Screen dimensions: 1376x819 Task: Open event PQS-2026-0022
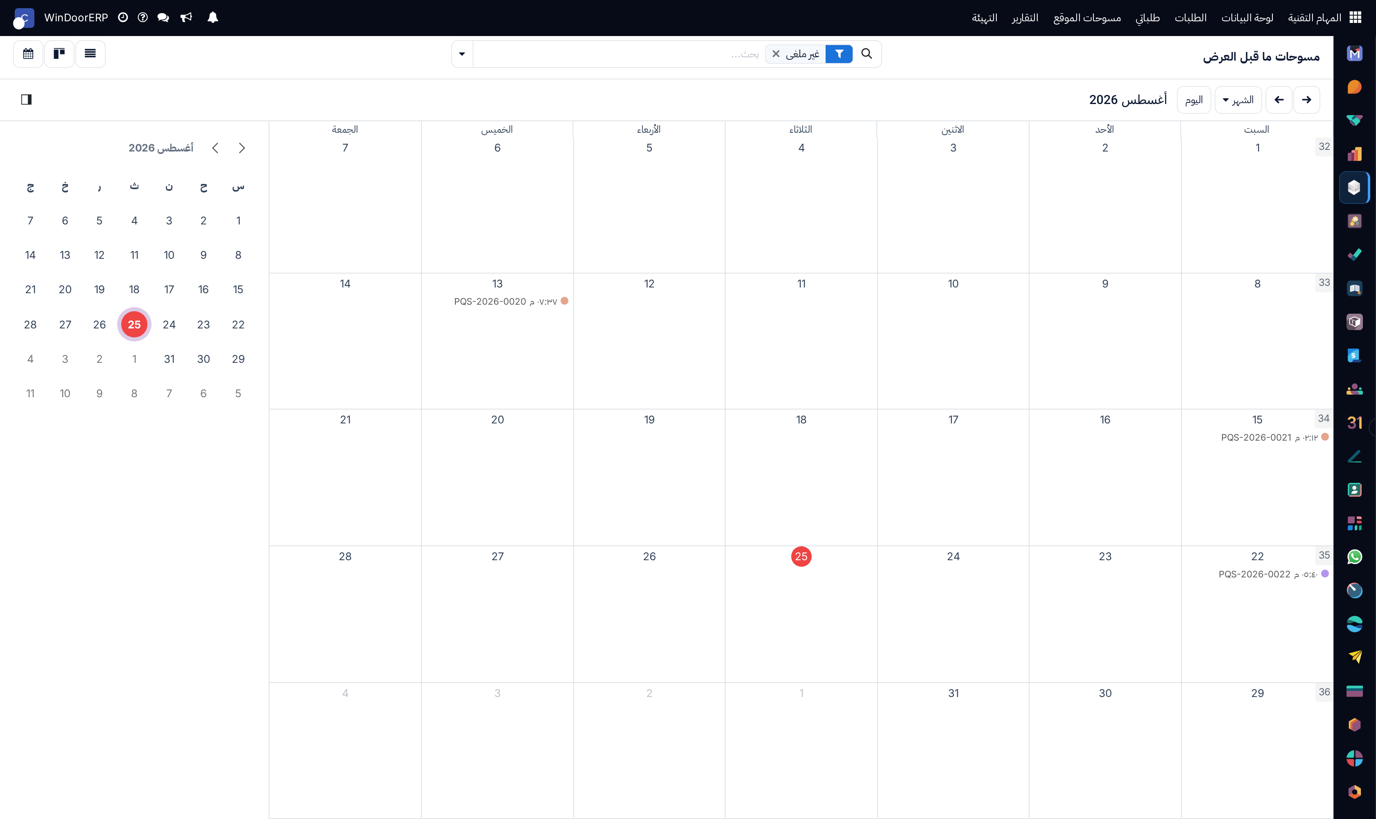coord(1273,574)
